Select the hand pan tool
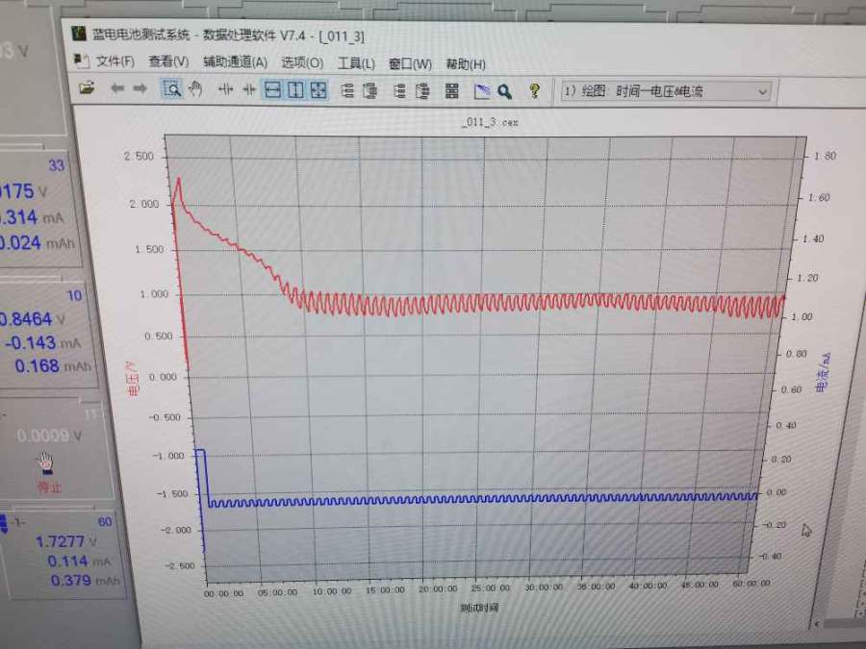866x649 pixels. point(195,88)
